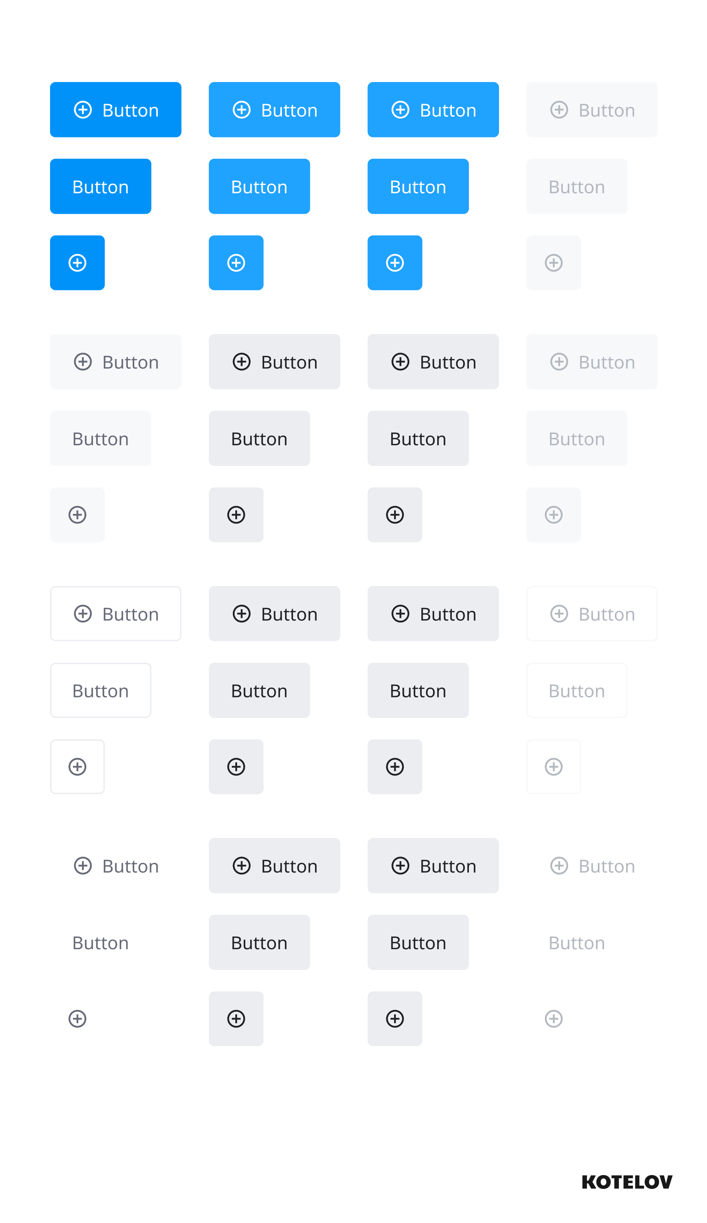This screenshot has width=707, height=1223.
Task: Click "Button" text in darkest blue plus-icon button
Action: [131, 111]
